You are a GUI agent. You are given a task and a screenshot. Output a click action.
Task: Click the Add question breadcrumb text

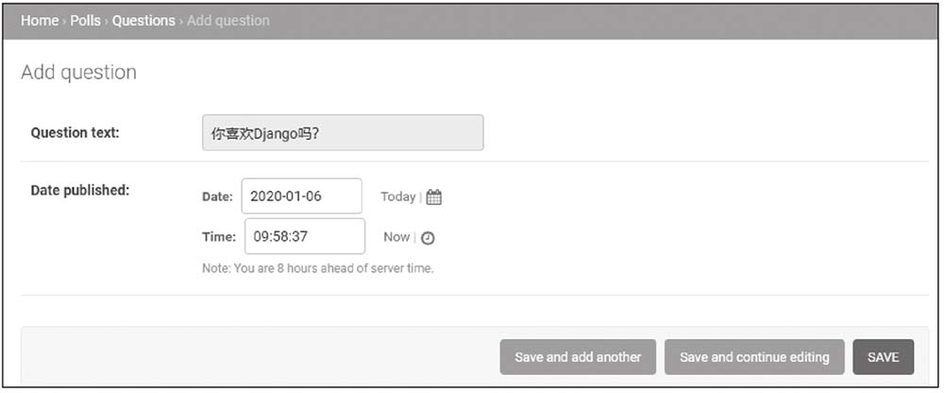pyautogui.click(x=228, y=21)
